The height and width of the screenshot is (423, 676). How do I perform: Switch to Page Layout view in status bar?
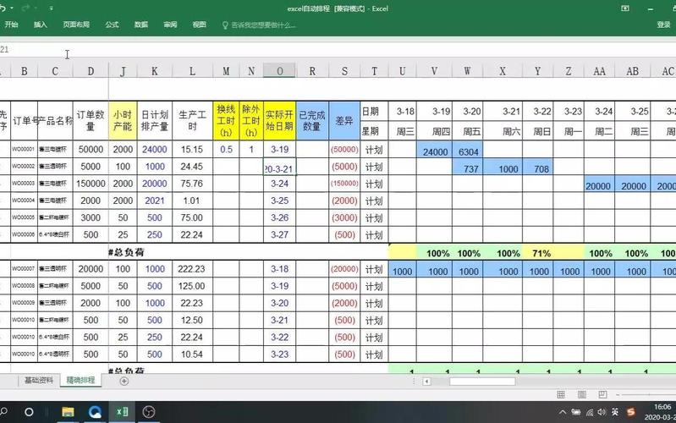[581, 394]
